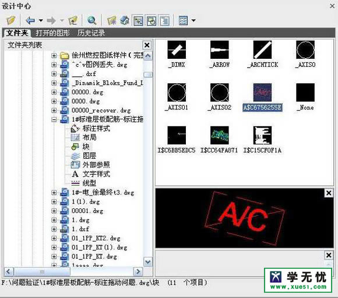Open the Back history dropdown arrow
This screenshot has width=338, height=298.
(x=41, y=20)
